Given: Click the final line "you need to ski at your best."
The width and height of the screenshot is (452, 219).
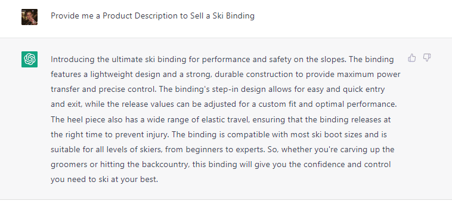Looking at the screenshot, I should [104, 180].
